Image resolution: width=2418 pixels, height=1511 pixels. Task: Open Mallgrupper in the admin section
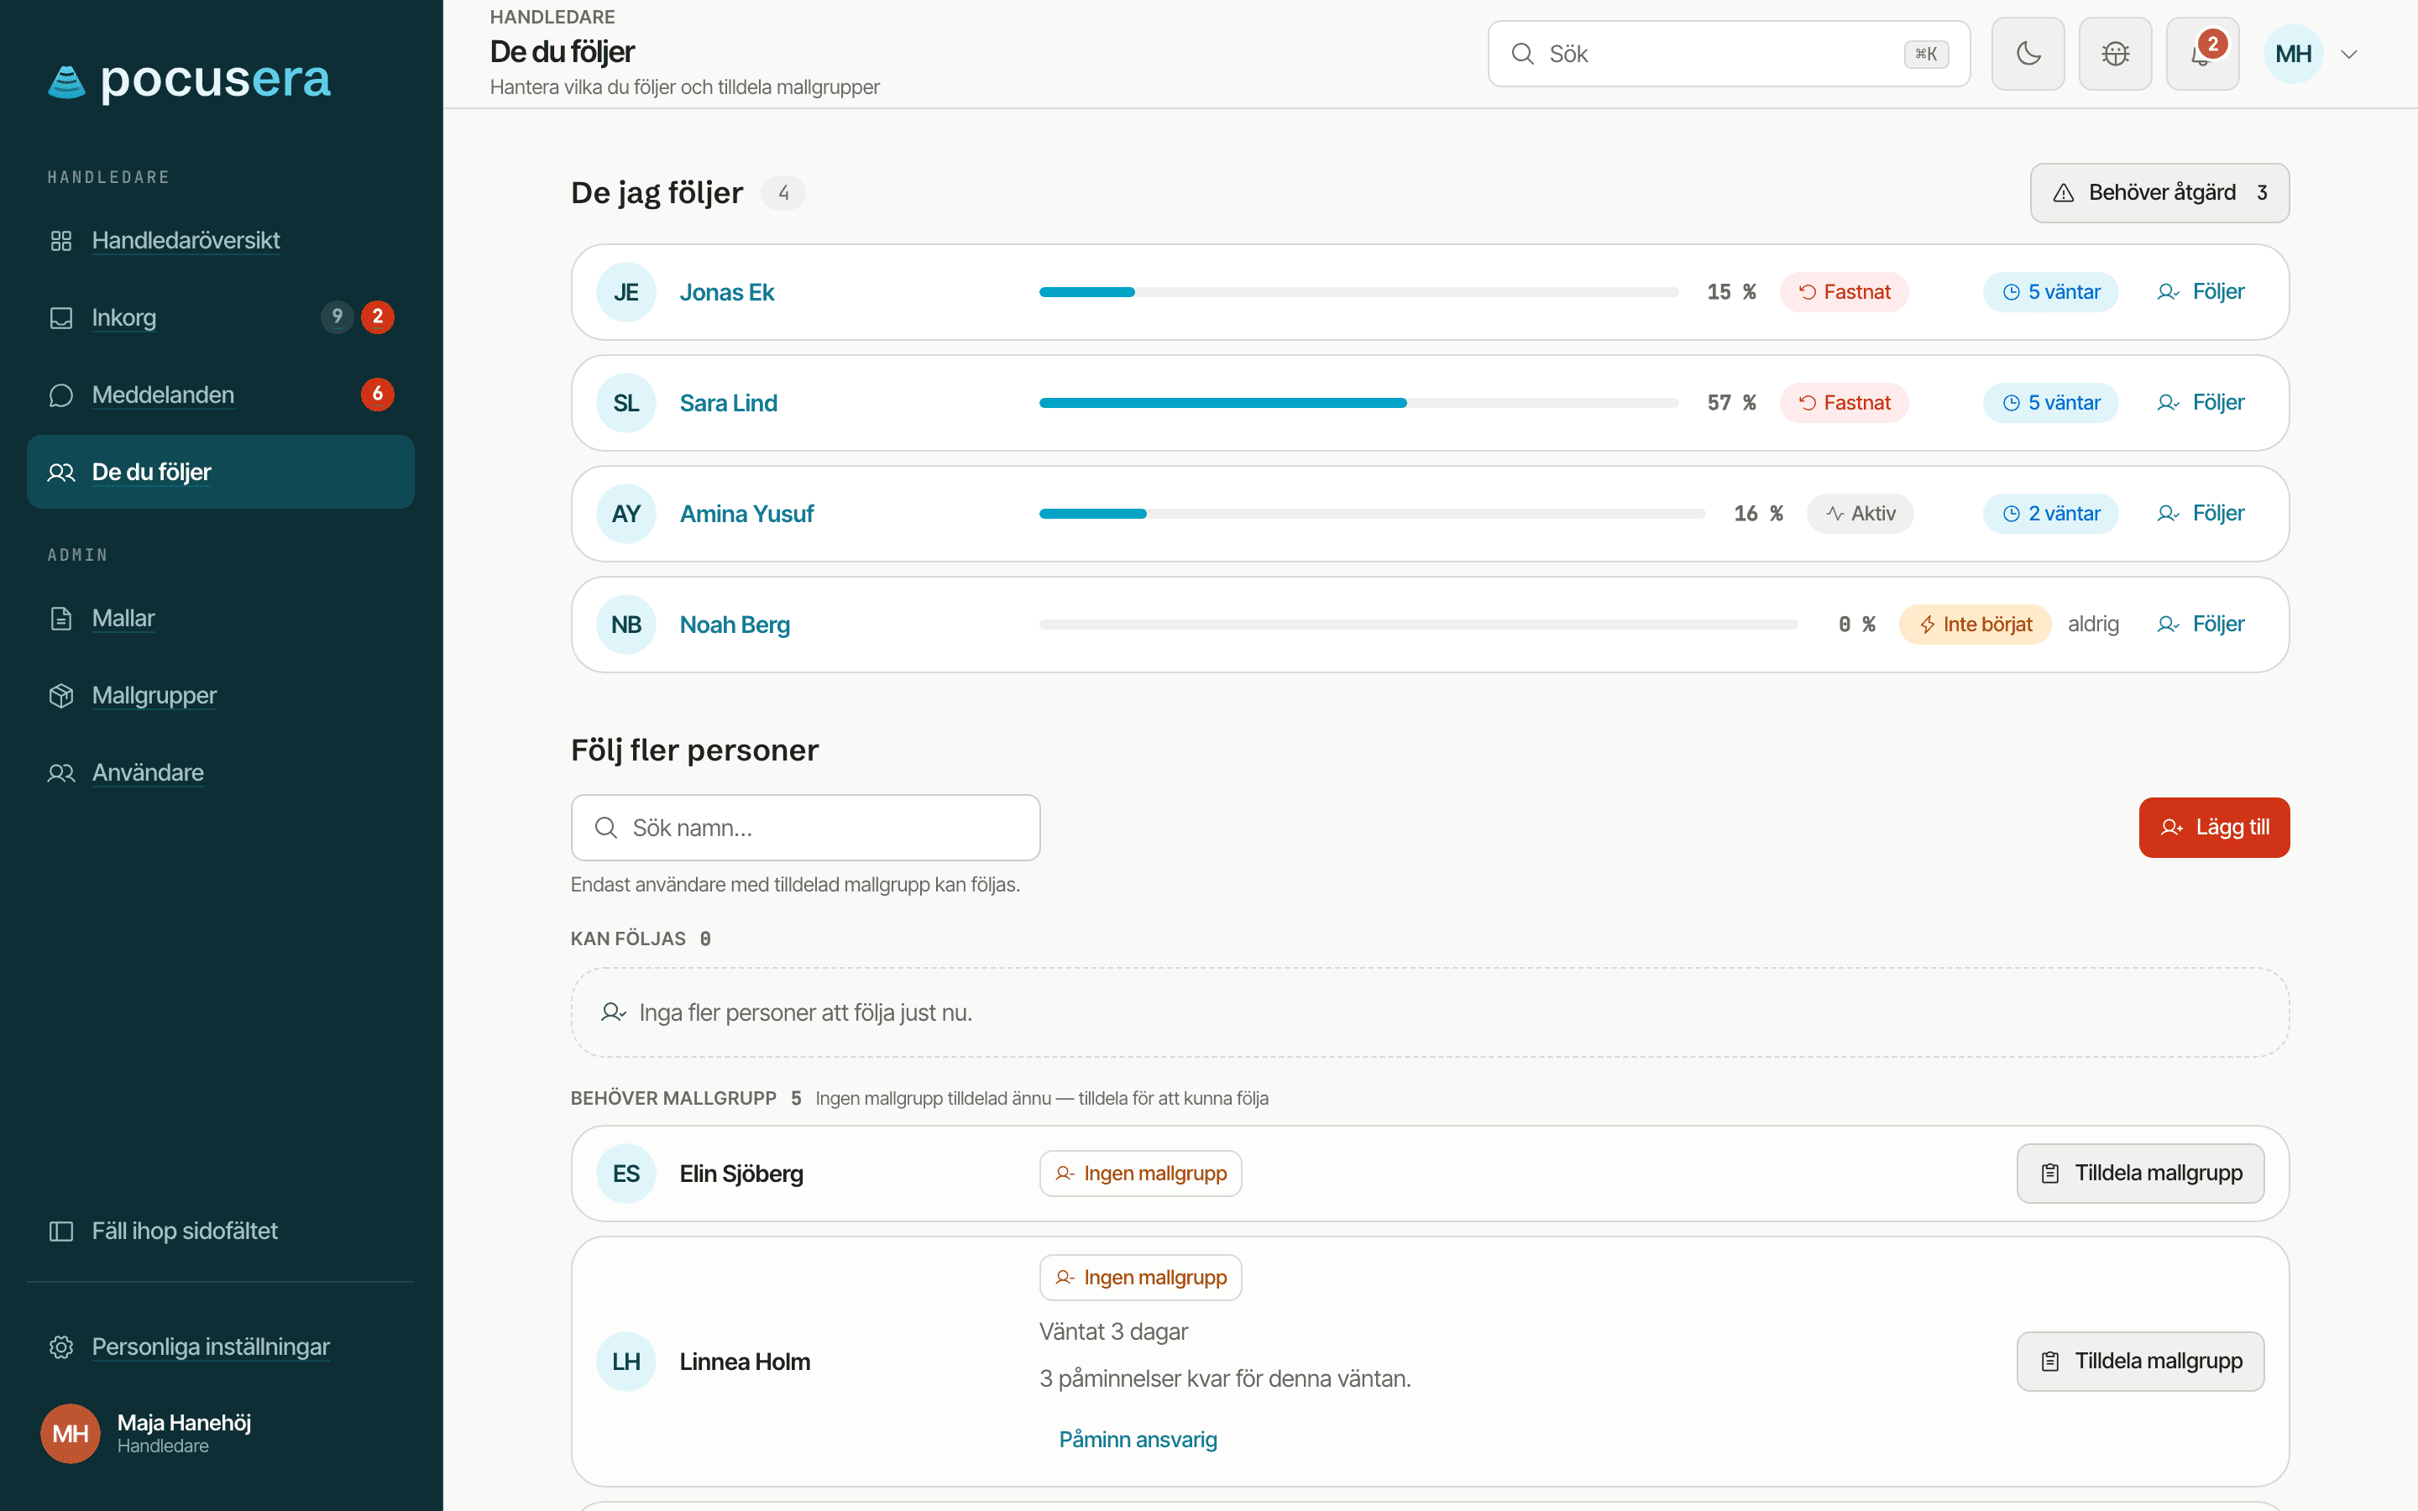[220, 696]
